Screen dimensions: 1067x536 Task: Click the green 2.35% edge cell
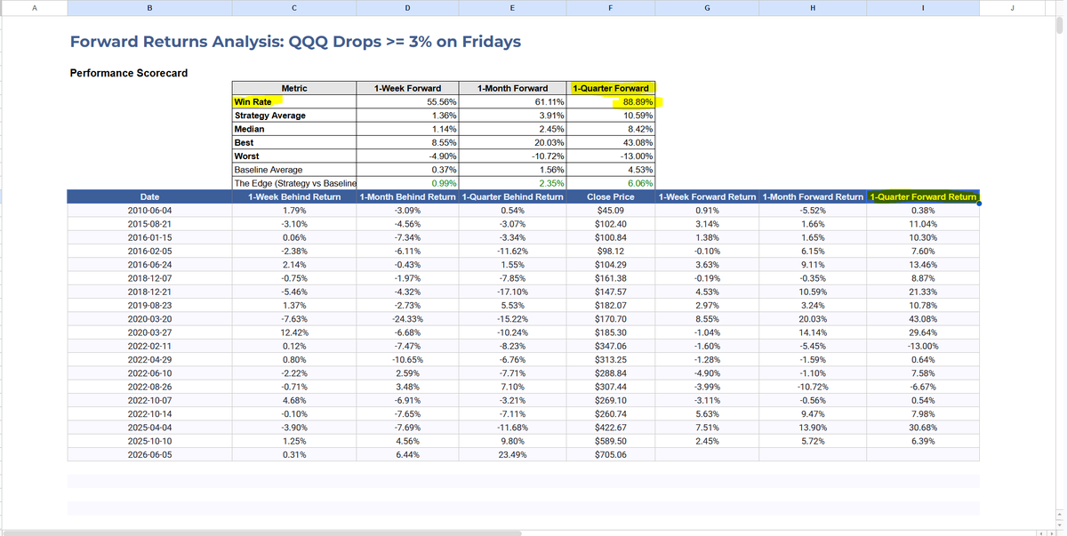point(512,183)
